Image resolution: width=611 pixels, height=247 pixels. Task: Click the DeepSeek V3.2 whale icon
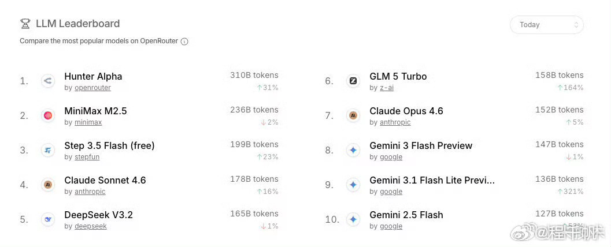point(48,220)
